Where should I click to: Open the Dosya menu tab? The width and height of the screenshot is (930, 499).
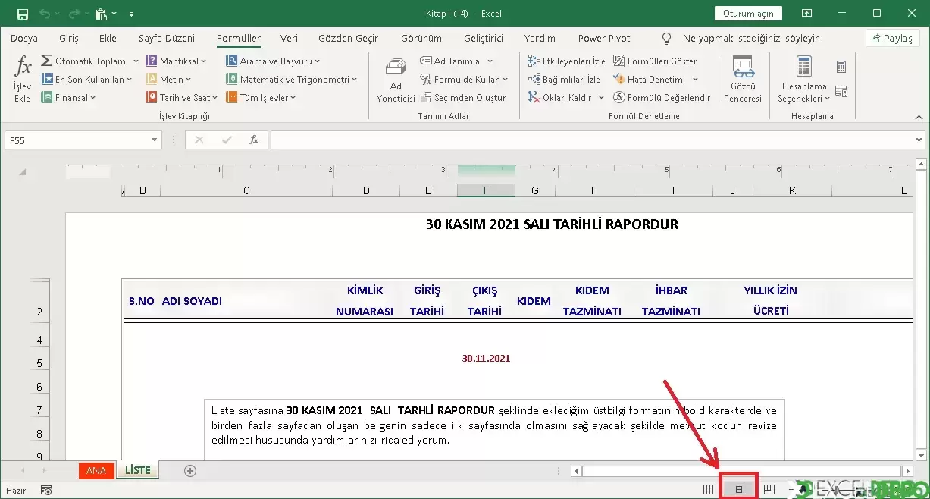[x=24, y=38]
